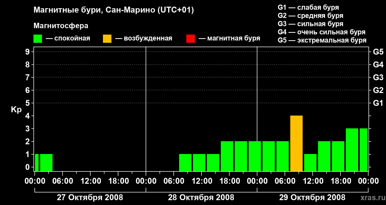Click 'G2 — средняя буря' legend line
Image resolution: width=386 pixels, height=205 pixels.
click(310, 16)
